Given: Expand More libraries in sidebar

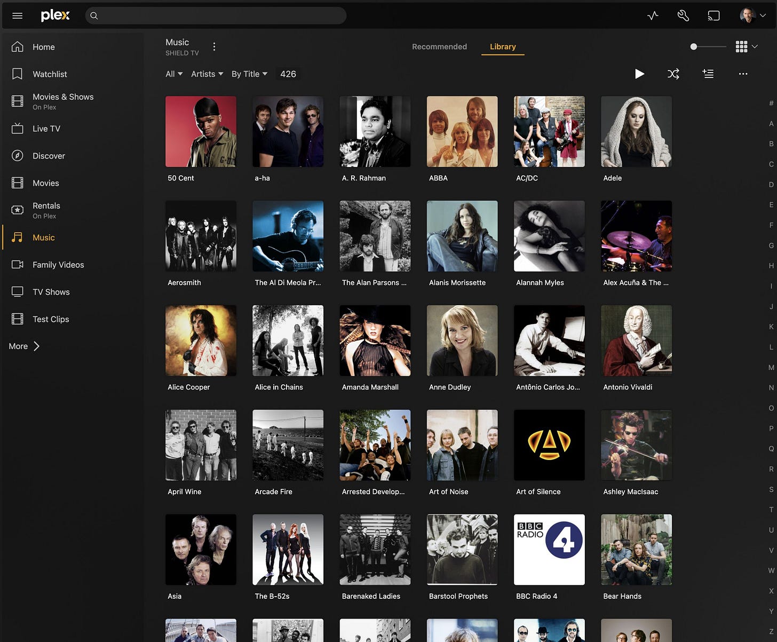Looking at the screenshot, I should (x=24, y=346).
